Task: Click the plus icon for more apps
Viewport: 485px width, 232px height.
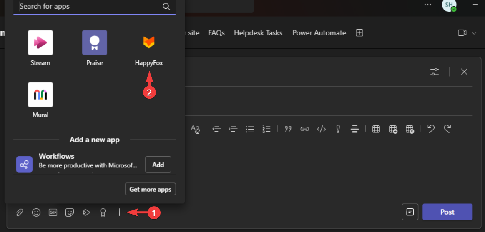Action: pos(119,212)
